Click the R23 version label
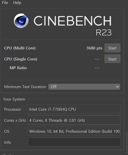128x155 pixels. (104, 32)
